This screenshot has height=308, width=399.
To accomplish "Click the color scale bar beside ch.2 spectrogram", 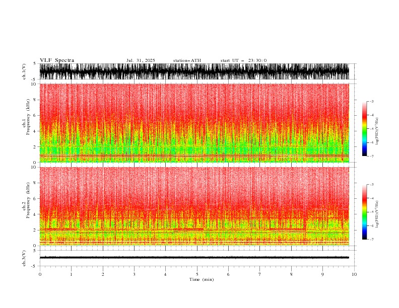I will coord(364,212).
